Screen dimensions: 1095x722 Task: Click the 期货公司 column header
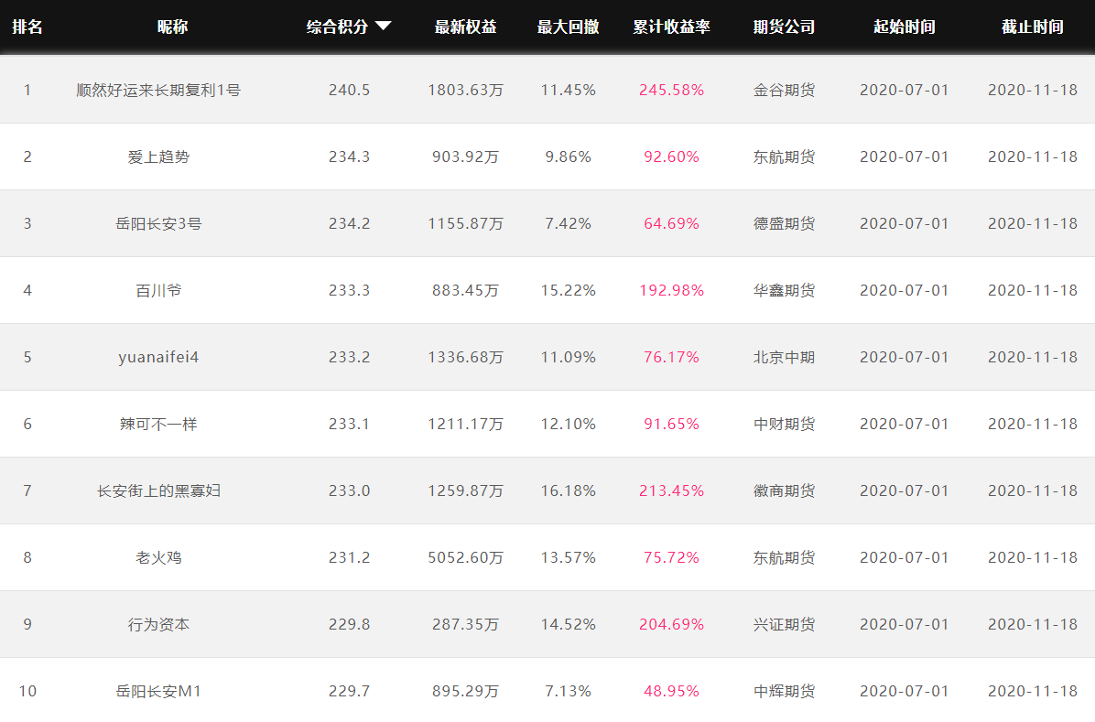[x=784, y=27]
